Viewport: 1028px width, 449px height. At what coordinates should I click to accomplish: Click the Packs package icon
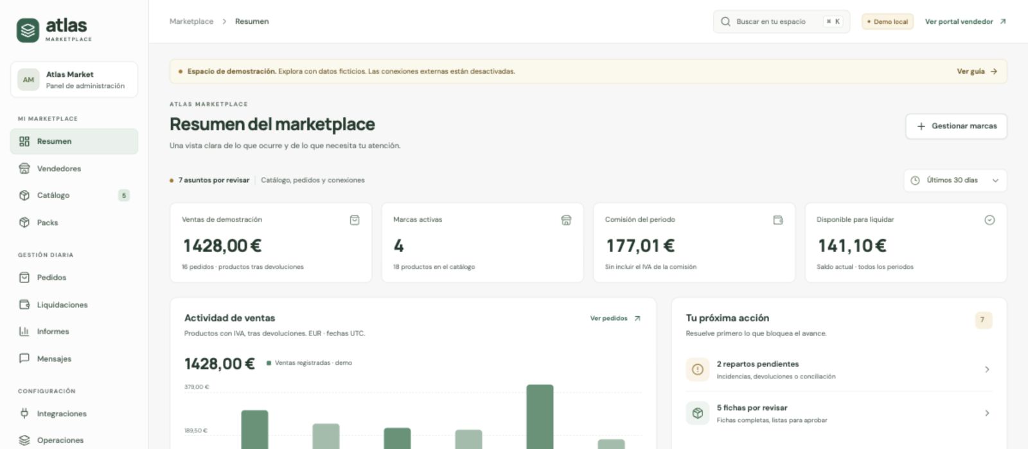pos(24,223)
